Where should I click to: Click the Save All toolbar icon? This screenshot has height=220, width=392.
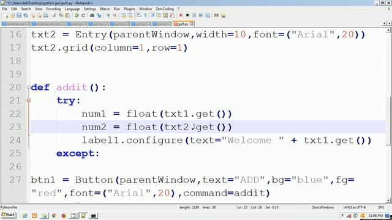coord(26,15)
